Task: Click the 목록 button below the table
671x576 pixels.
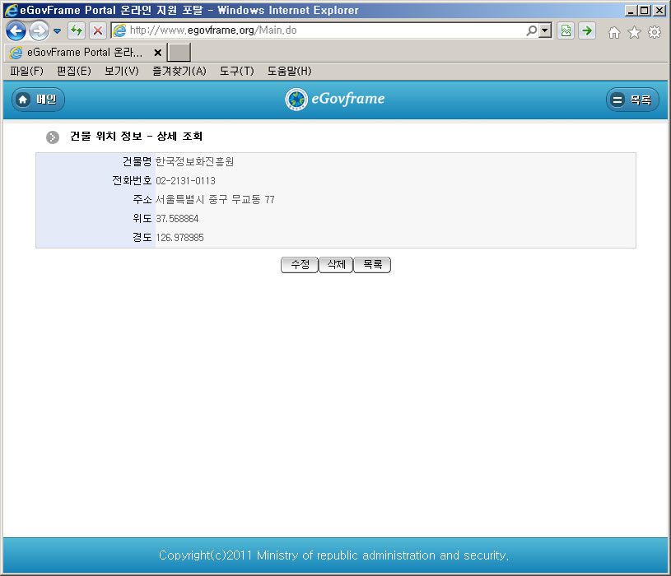Action: (372, 265)
